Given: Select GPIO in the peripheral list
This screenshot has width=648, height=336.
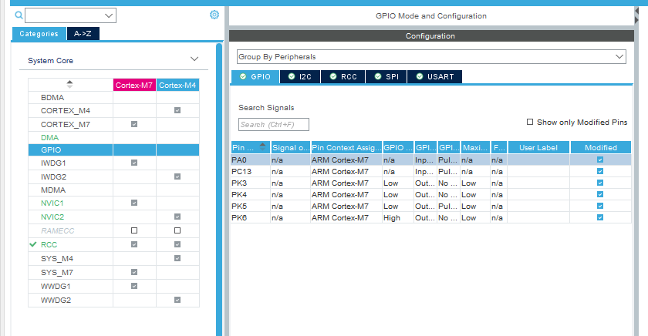Looking at the screenshot, I should (51, 150).
